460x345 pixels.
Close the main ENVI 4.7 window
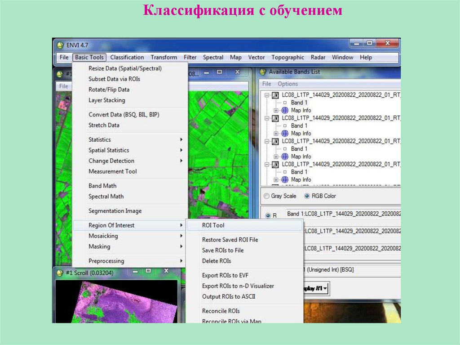387,43
